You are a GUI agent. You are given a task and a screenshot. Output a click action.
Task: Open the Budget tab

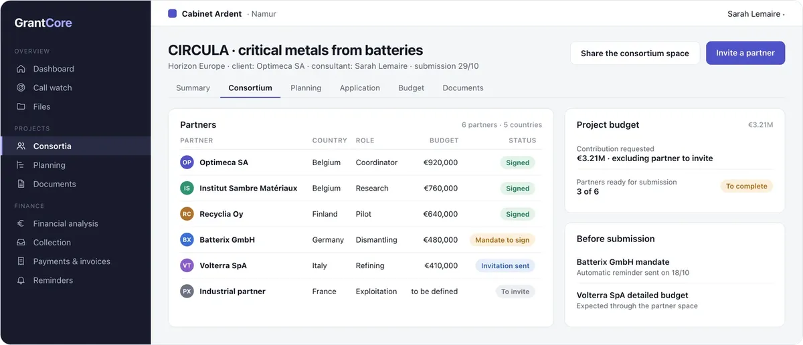point(411,88)
